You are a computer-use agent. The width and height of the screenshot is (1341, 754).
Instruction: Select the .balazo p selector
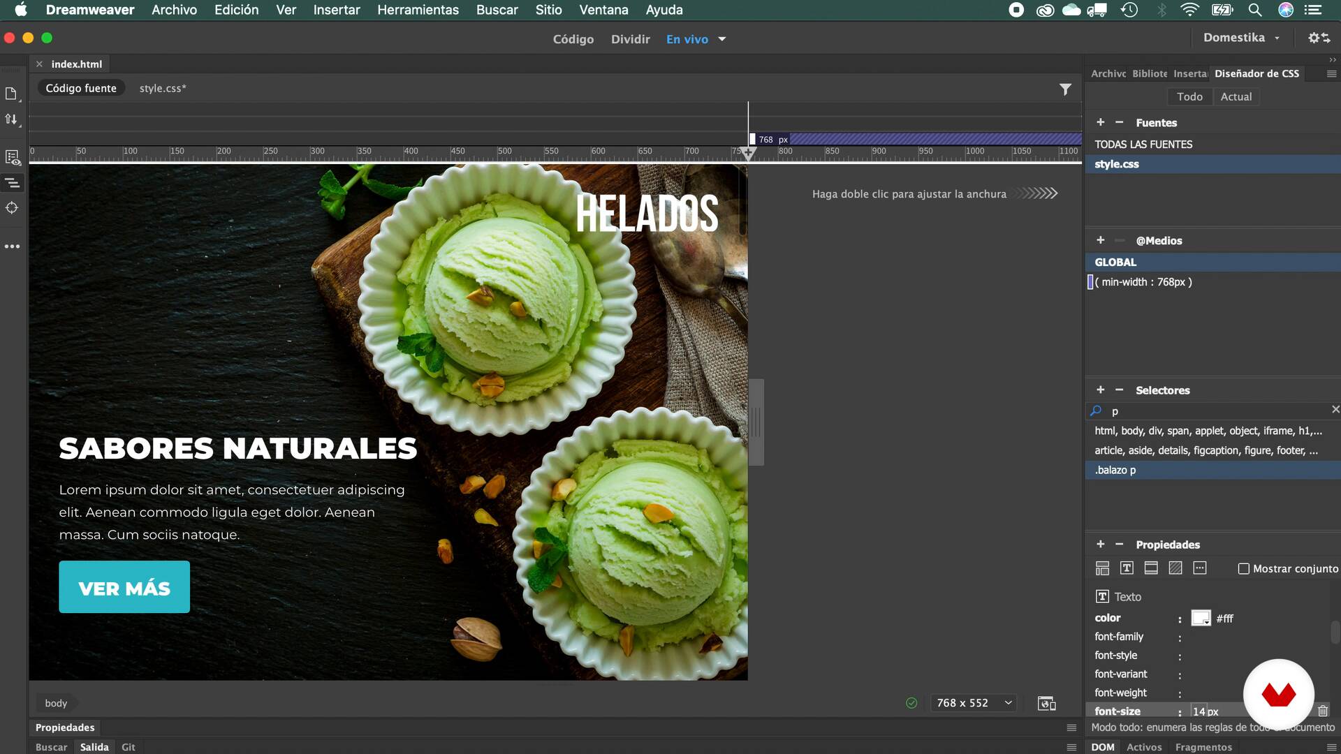[x=1212, y=470]
